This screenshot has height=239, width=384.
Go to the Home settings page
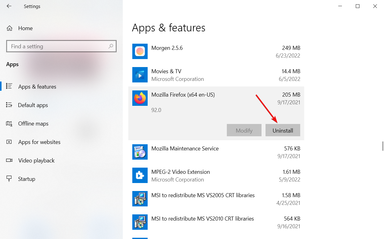click(x=61, y=28)
